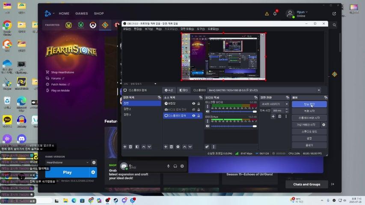Move scene down arrow in OBS scene list
365x205 pixels.
point(149,147)
